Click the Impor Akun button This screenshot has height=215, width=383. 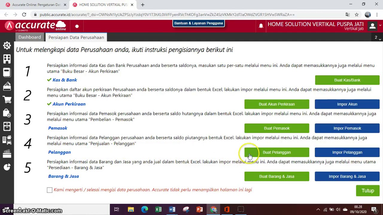click(347, 104)
